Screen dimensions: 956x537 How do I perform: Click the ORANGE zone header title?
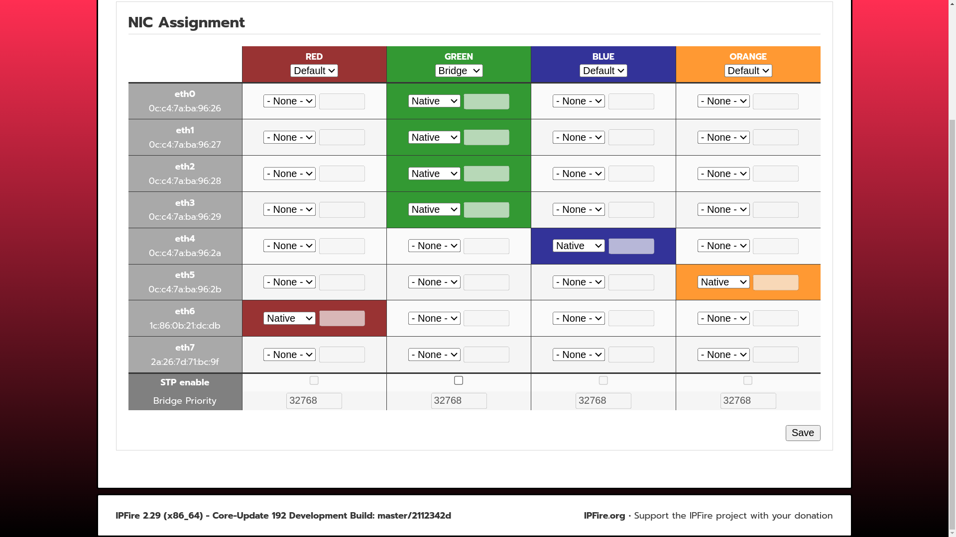[x=748, y=57]
